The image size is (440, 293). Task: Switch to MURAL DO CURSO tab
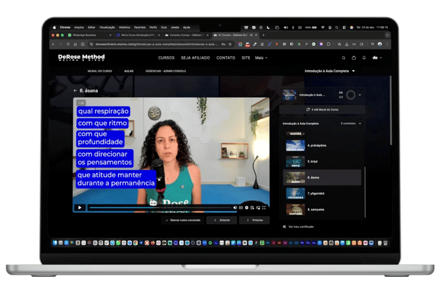(x=100, y=71)
